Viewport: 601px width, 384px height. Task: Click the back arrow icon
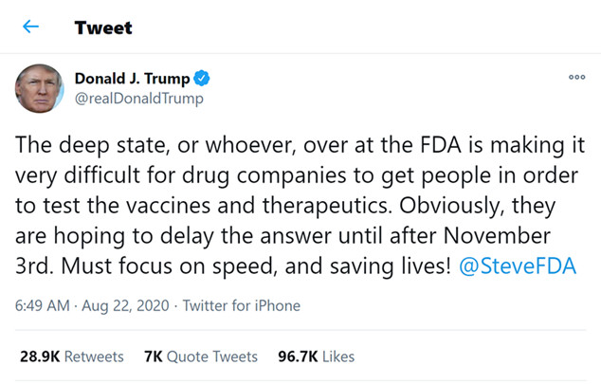(x=30, y=27)
